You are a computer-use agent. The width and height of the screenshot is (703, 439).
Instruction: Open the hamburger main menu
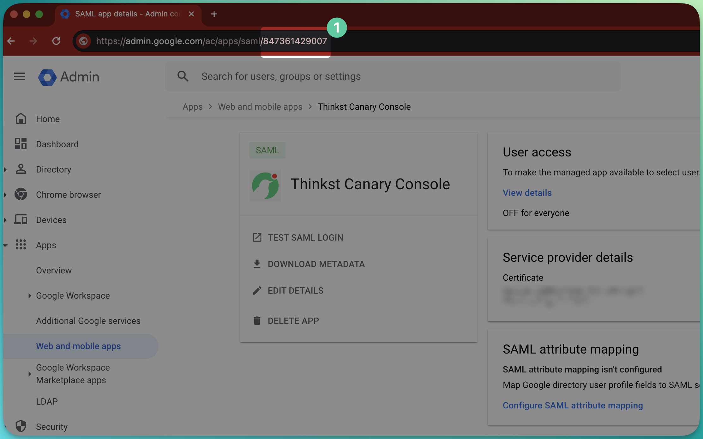tap(20, 76)
